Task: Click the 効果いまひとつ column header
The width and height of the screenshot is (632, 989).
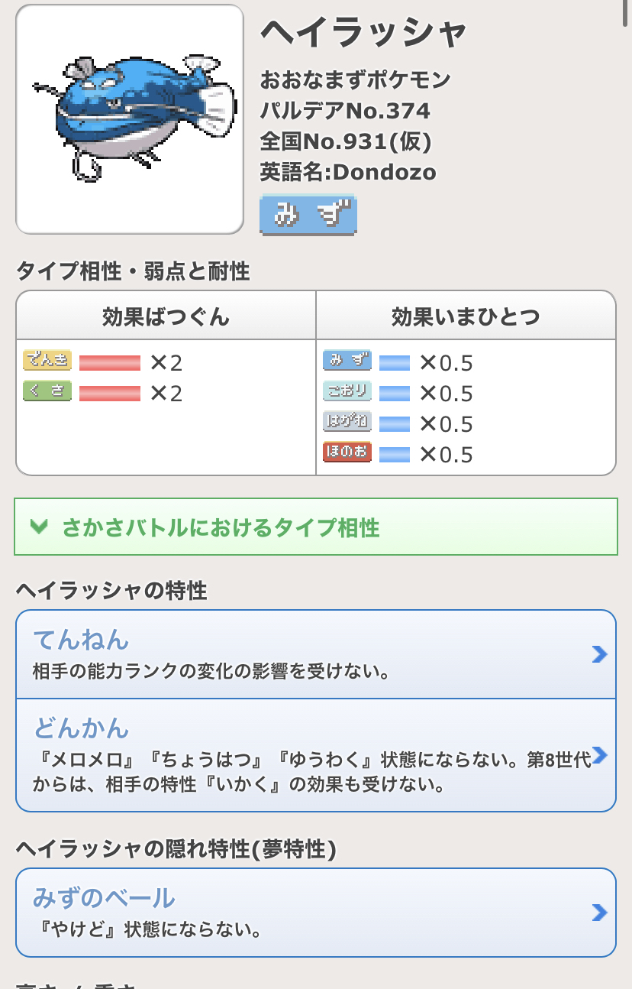Action: tap(466, 316)
